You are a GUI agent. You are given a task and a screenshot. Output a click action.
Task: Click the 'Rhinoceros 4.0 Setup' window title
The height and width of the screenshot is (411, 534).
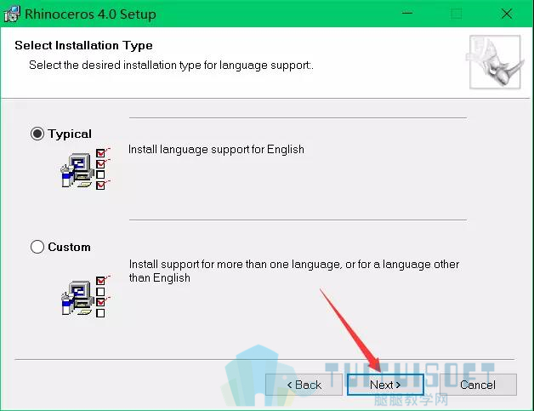pyautogui.click(x=91, y=14)
